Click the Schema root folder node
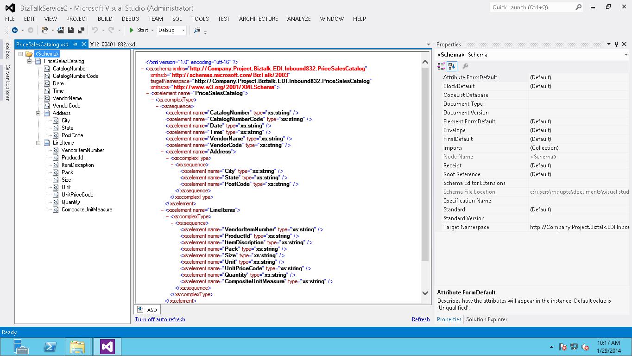The image size is (632, 356). point(47,54)
